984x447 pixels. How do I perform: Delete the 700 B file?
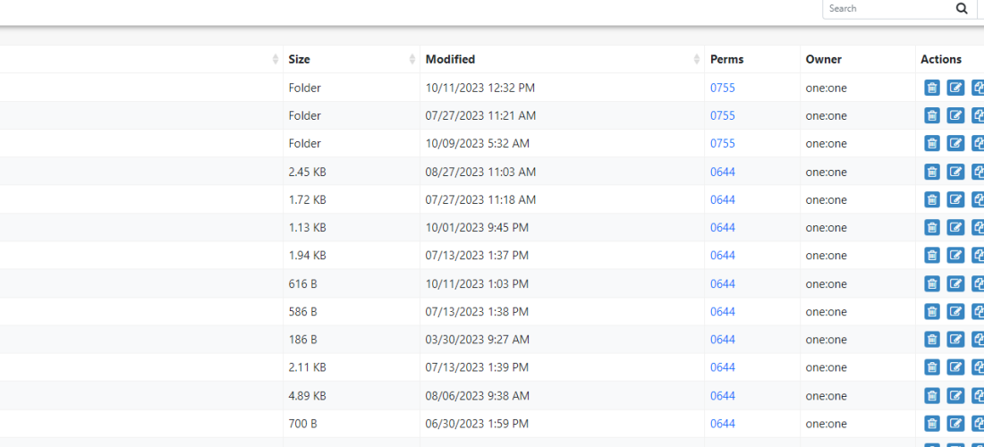coord(932,424)
